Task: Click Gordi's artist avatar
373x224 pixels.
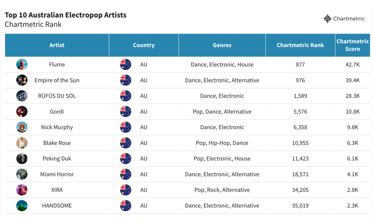Action: coord(22,111)
